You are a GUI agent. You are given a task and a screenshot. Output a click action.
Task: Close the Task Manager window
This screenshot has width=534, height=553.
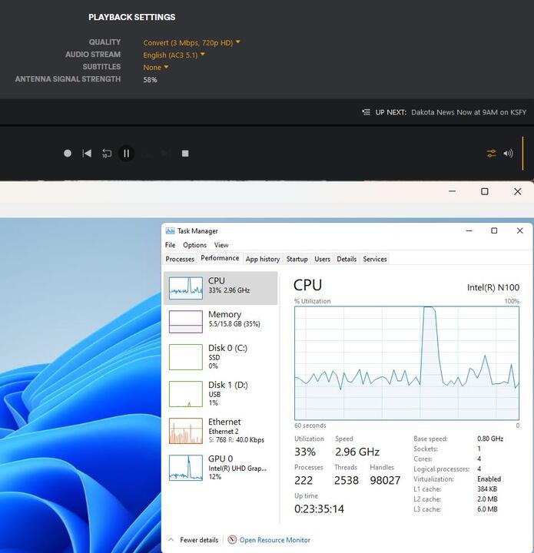pos(520,230)
